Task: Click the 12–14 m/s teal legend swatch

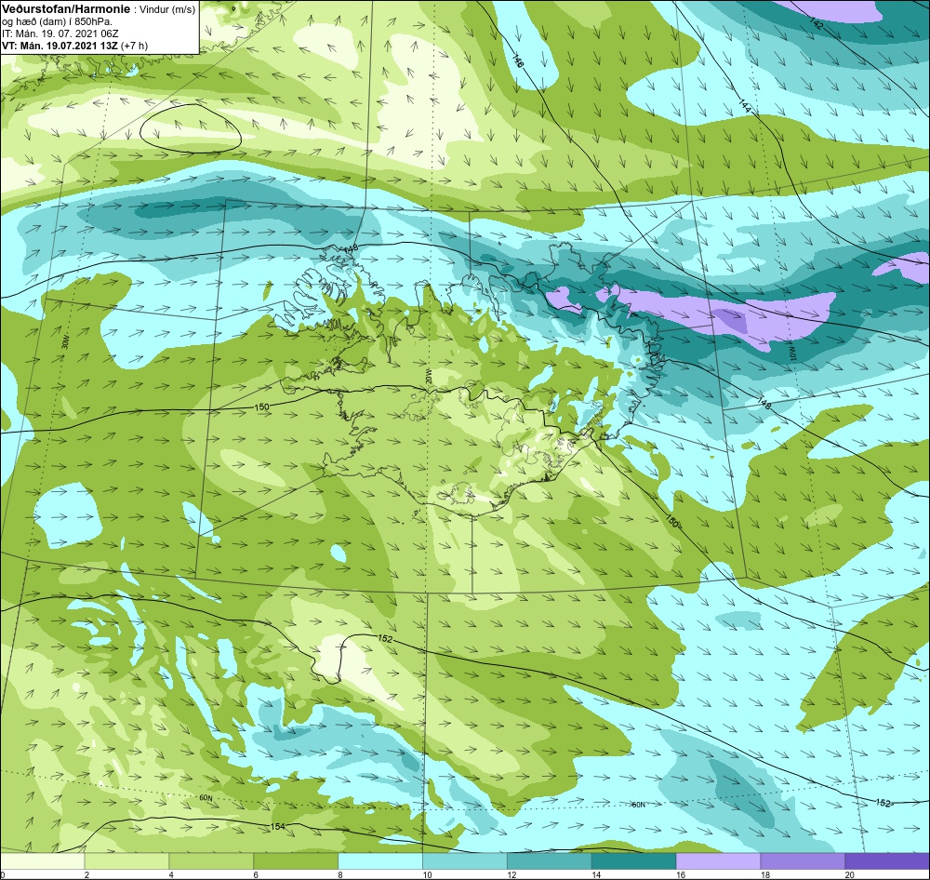Action: (x=550, y=861)
